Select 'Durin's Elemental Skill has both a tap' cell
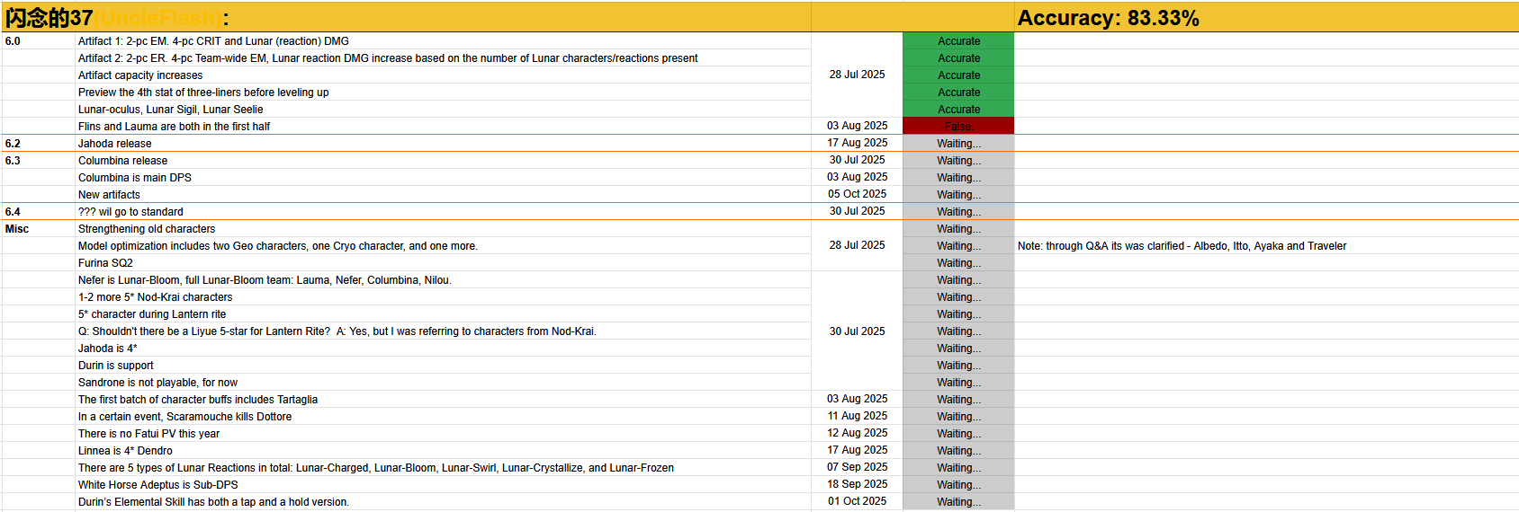Screen dimensions: 1519x512 click(443, 502)
